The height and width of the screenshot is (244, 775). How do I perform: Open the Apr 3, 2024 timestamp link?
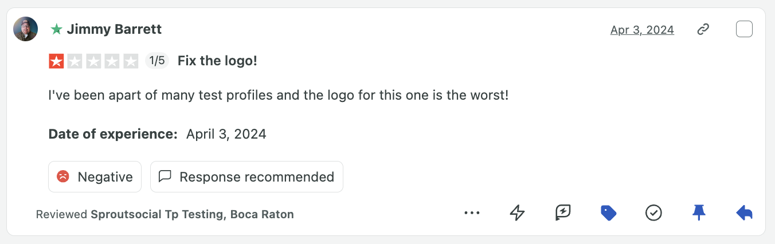click(642, 30)
